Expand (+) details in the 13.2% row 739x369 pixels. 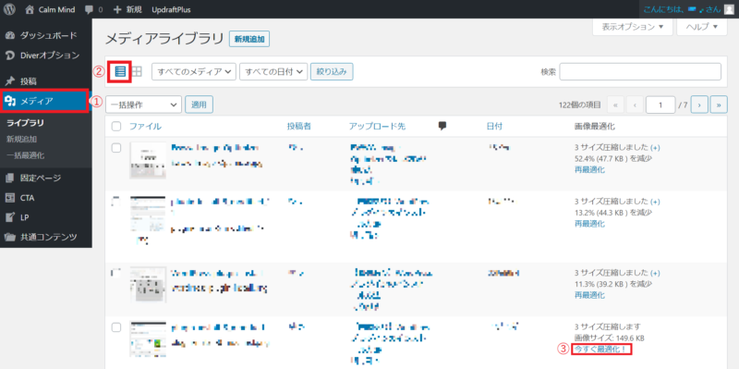[655, 202]
